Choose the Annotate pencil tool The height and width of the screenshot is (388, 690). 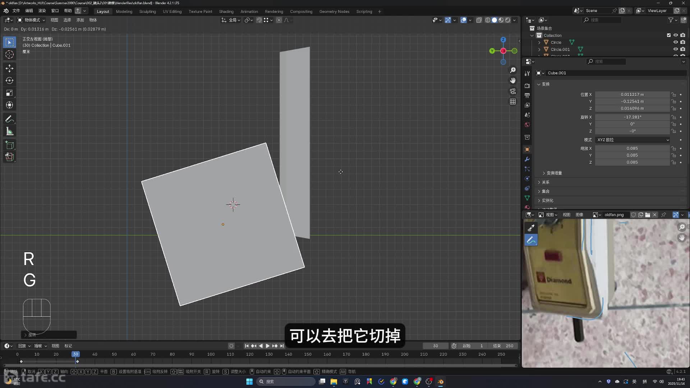[10, 119]
